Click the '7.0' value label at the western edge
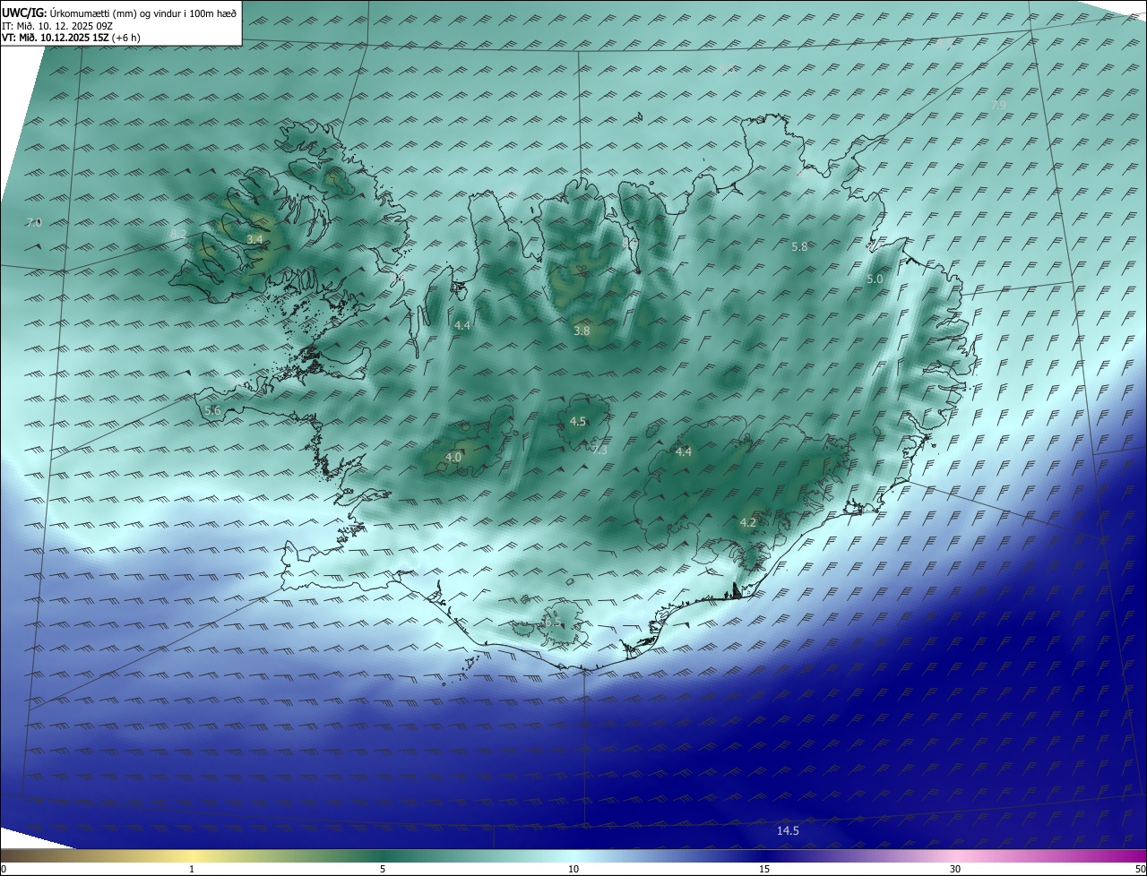This screenshot has height=876, width=1147. [34, 222]
